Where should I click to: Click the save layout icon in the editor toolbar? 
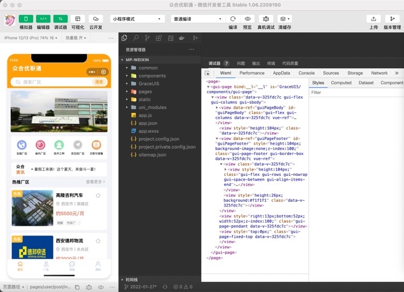[x=171, y=38]
